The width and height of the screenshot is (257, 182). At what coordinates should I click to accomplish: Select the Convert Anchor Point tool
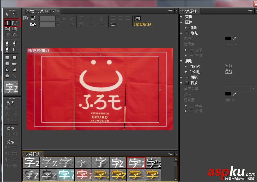[14, 49]
